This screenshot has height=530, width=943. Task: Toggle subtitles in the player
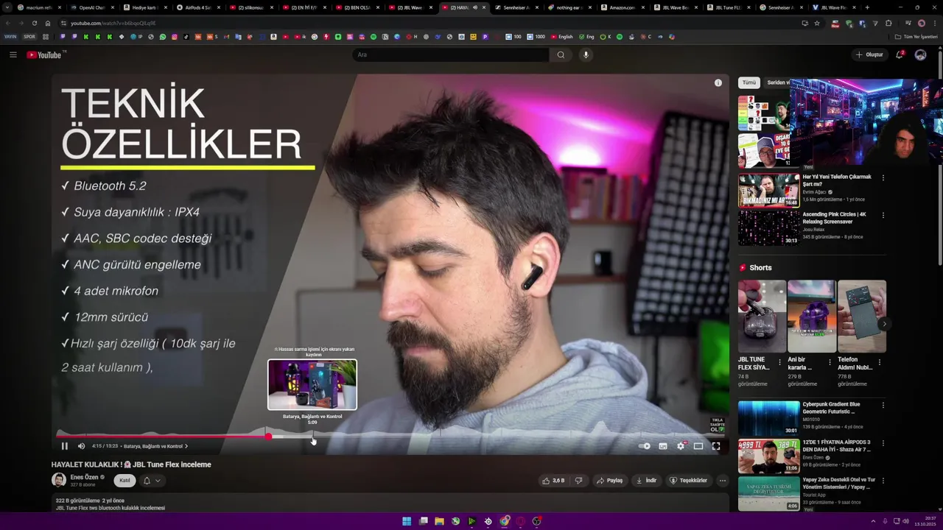click(663, 446)
